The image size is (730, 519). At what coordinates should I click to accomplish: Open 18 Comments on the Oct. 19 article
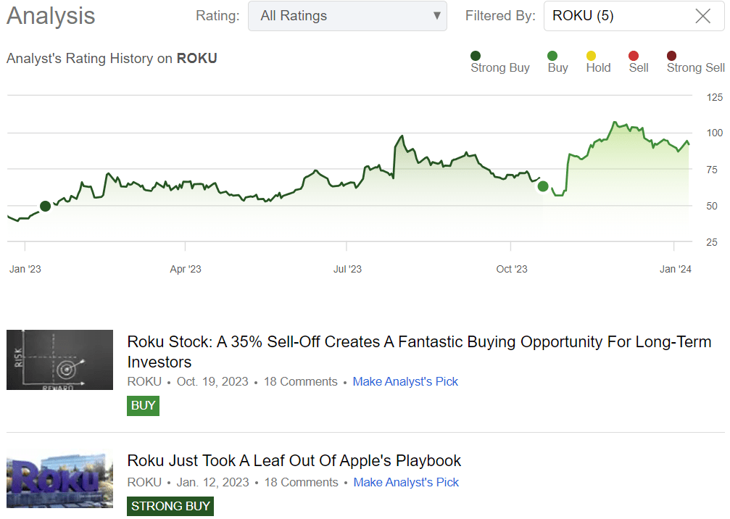pyautogui.click(x=300, y=381)
